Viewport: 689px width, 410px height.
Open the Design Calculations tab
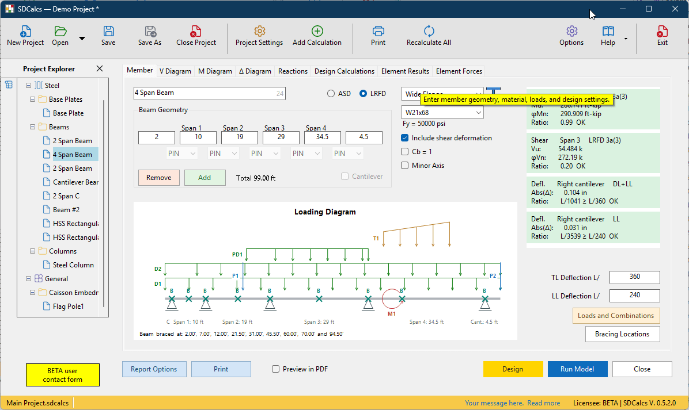[x=344, y=71]
